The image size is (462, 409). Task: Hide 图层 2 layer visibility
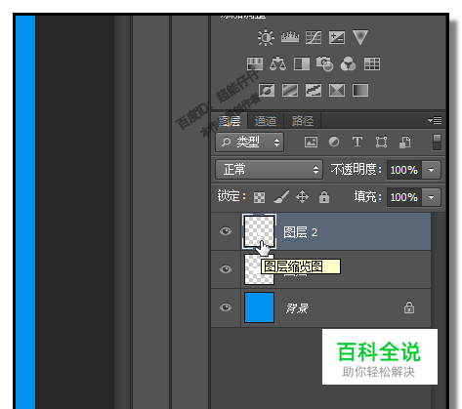(226, 231)
